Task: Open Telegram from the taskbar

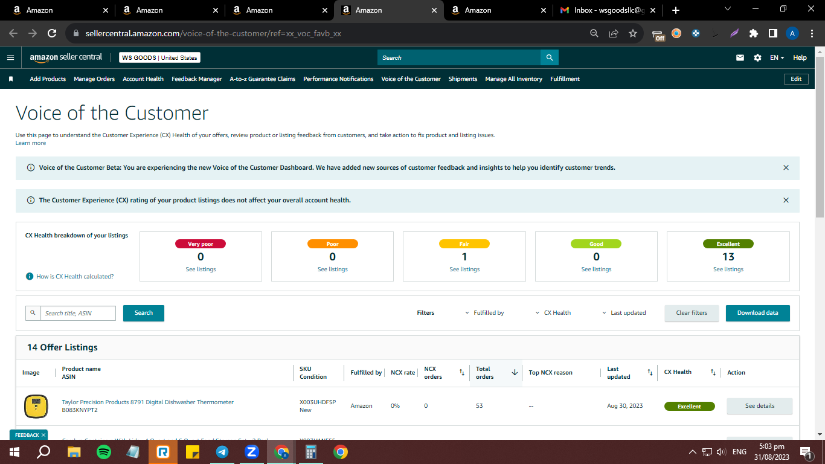Action: coord(222,452)
